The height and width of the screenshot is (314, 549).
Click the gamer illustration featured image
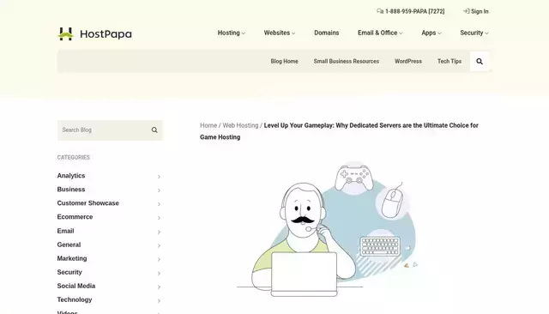[328, 229]
